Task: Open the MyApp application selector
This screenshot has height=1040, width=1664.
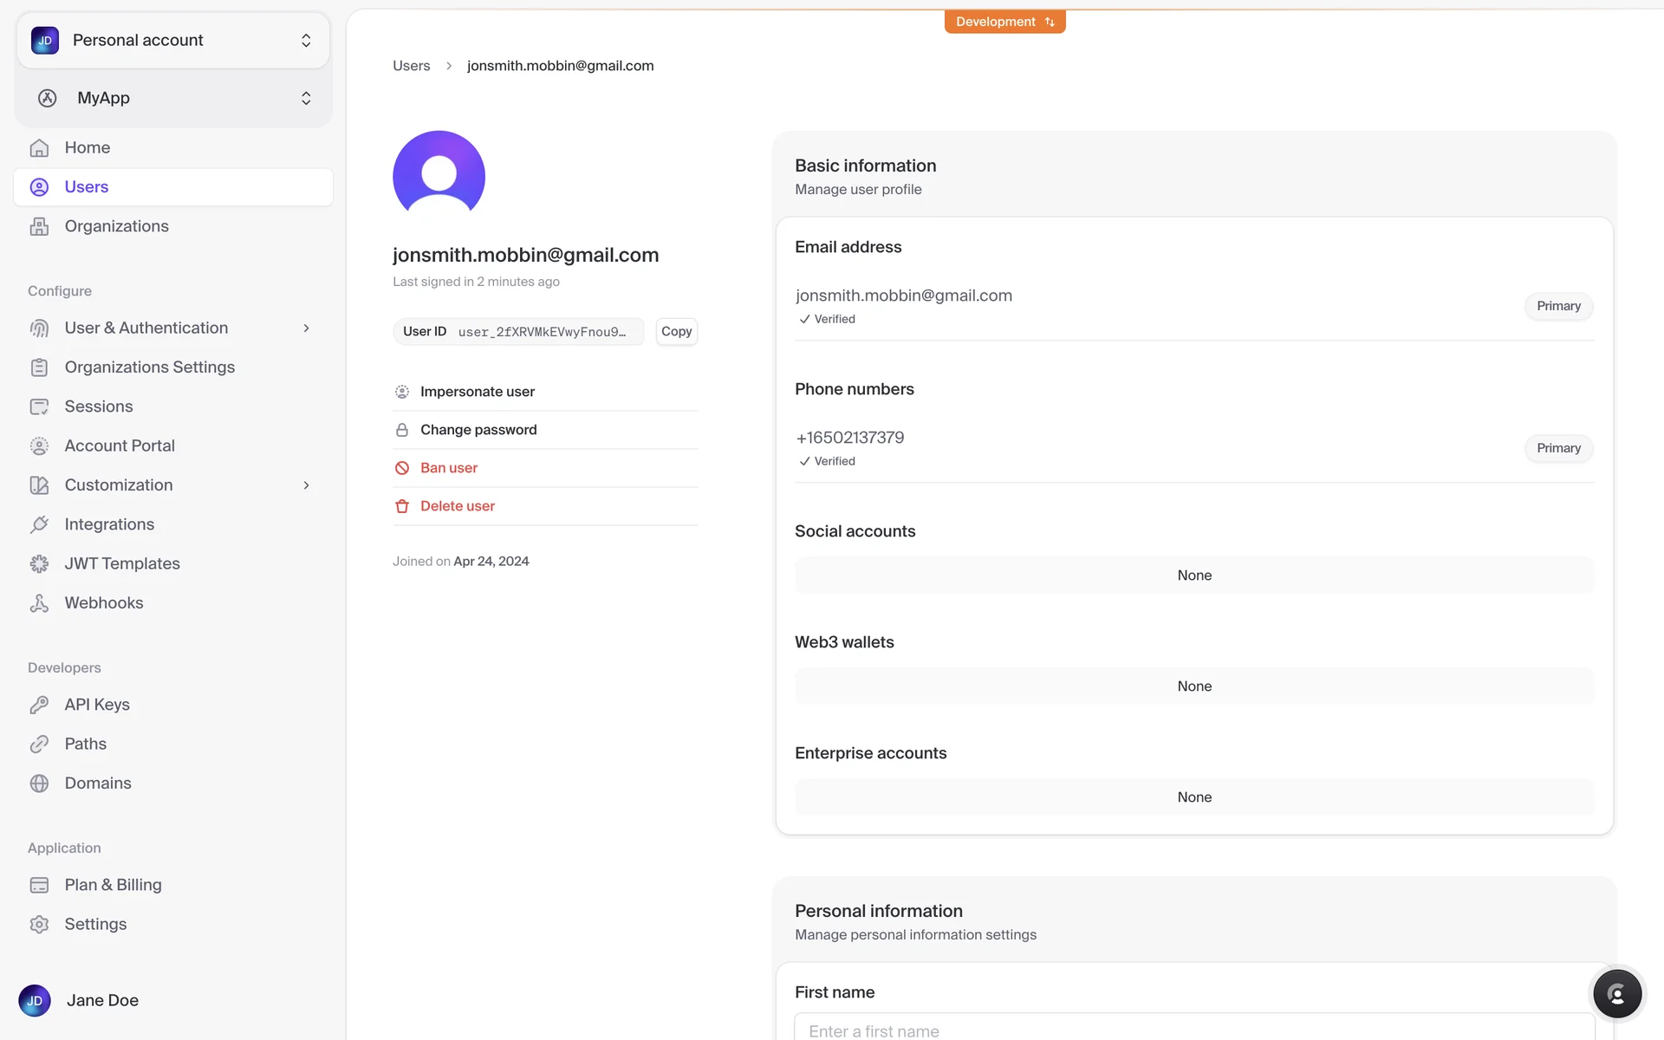Action: pyautogui.click(x=173, y=98)
